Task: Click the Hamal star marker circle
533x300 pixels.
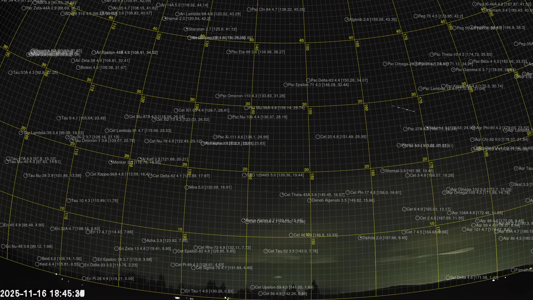Action: click(164, 19)
